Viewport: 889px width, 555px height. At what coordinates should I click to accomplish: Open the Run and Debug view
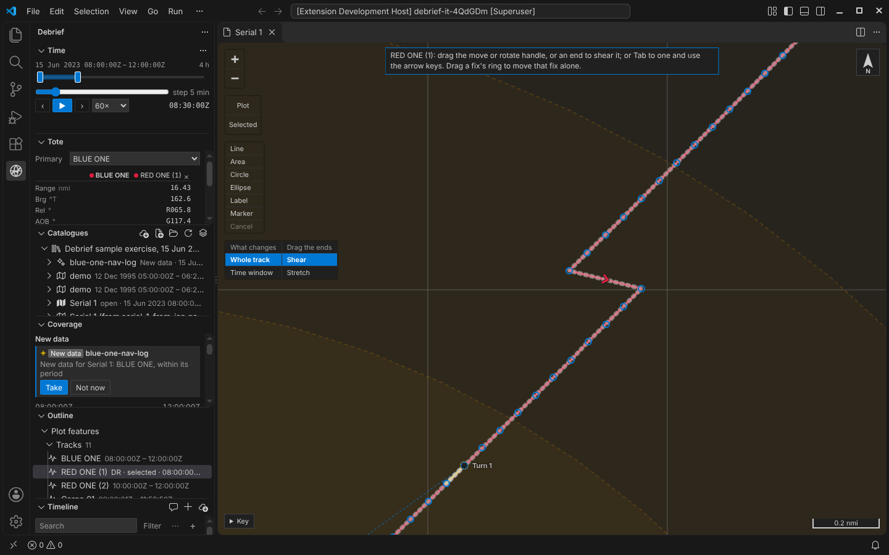(16, 117)
